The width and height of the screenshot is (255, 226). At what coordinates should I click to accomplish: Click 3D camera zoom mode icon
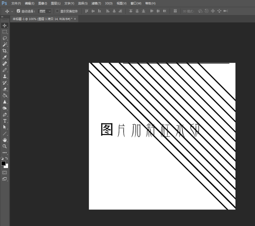226,11
